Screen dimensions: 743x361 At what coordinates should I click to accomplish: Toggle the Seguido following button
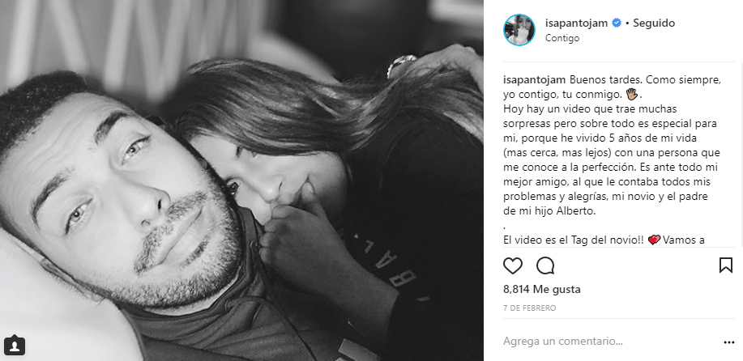tap(654, 23)
